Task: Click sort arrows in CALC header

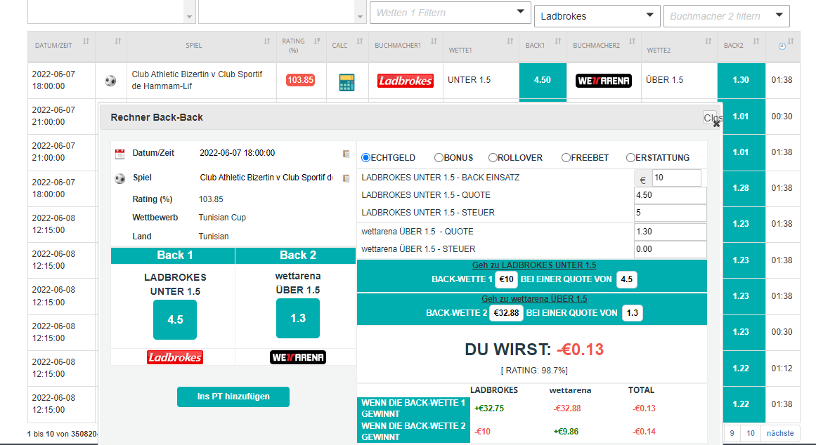Action: click(360, 41)
